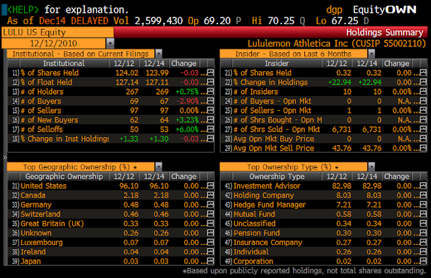Click the double-chevron expander at left edge

click(5, 157)
